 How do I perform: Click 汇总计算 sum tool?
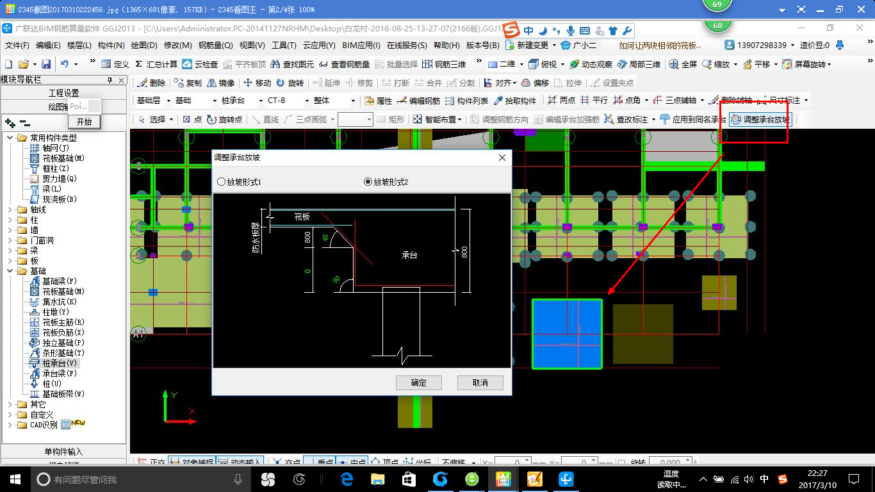tap(156, 64)
